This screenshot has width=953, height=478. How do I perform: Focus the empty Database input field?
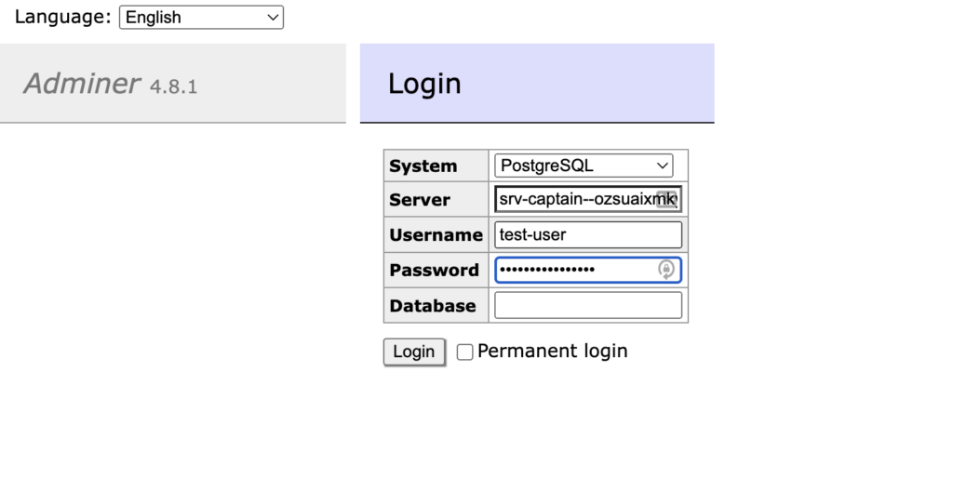coord(588,305)
